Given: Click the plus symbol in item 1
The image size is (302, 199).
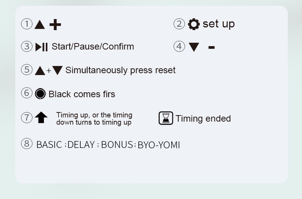Looking at the screenshot, I should tap(55, 25).
